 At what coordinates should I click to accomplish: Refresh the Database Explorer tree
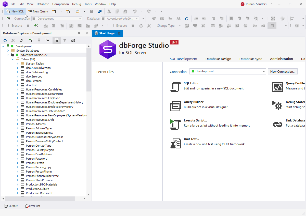tap(5, 40)
